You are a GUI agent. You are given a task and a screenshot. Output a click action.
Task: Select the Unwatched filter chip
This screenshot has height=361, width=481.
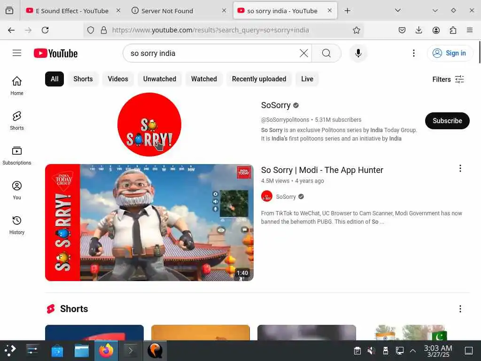pos(160,79)
